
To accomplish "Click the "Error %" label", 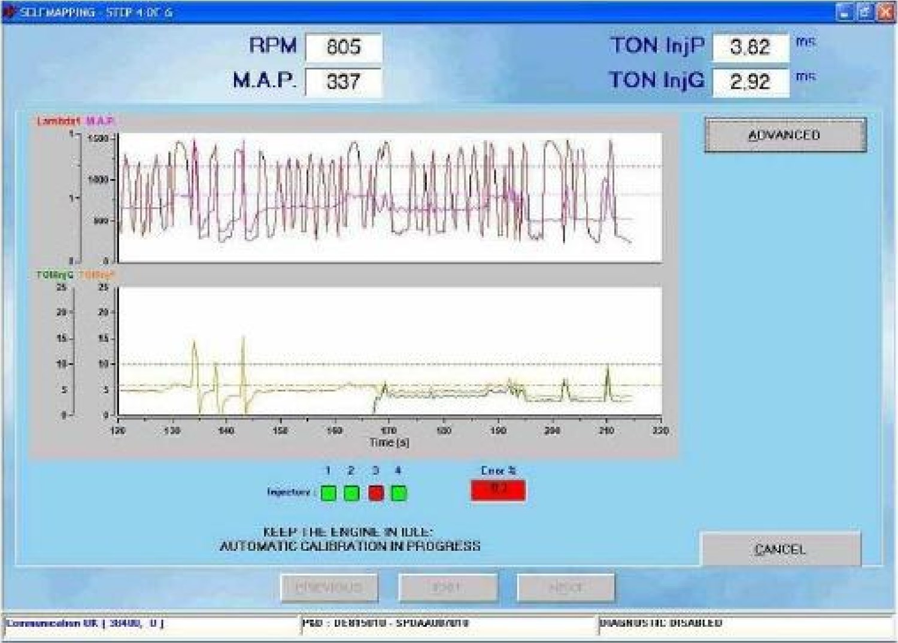I will (x=498, y=471).
